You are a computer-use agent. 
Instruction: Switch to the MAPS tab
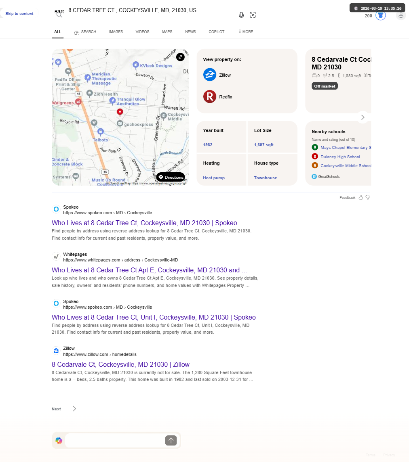tap(167, 31)
